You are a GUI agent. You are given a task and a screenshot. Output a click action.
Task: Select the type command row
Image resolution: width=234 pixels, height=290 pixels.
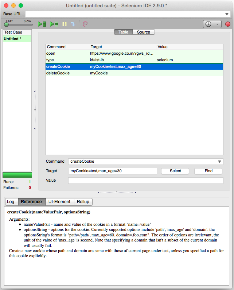[x=134, y=60]
